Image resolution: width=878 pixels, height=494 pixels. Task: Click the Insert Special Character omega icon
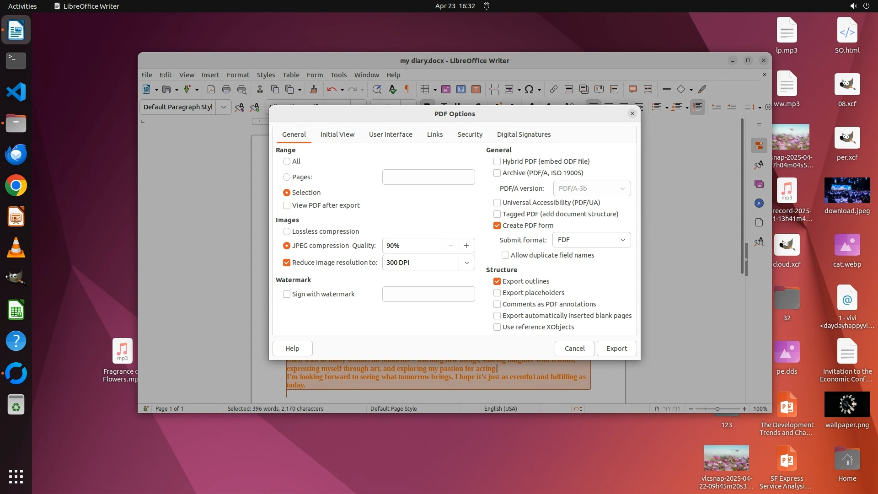(529, 90)
